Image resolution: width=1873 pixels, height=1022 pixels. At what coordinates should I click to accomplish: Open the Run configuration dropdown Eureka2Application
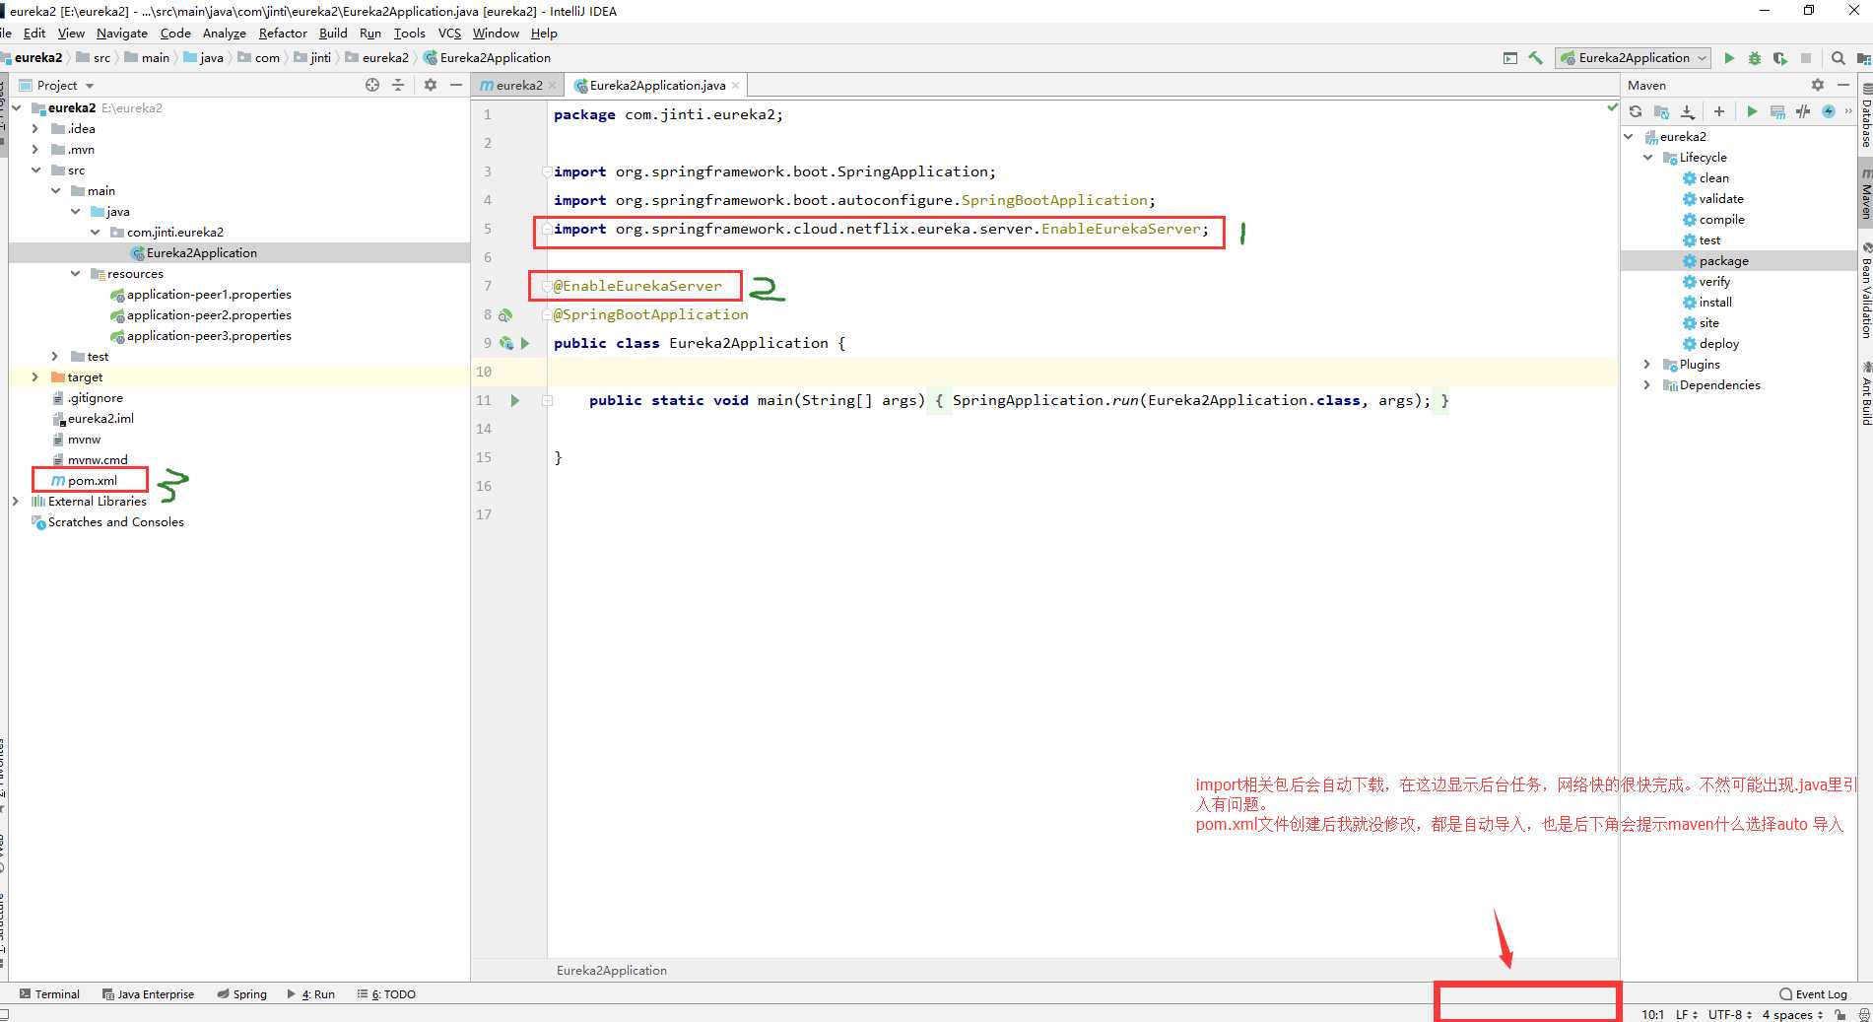point(1634,58)
